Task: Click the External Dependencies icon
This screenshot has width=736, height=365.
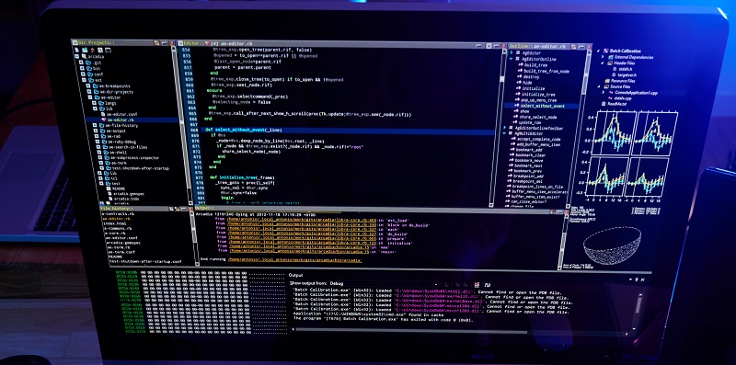Action: coord(611,57)
